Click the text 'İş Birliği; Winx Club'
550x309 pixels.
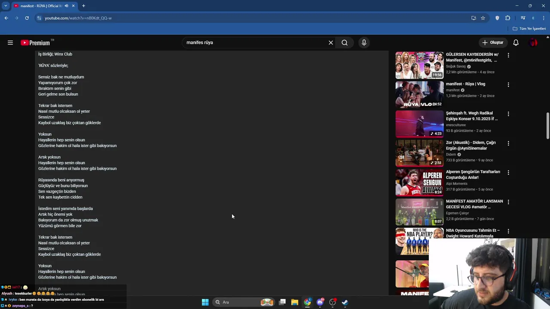55,54
